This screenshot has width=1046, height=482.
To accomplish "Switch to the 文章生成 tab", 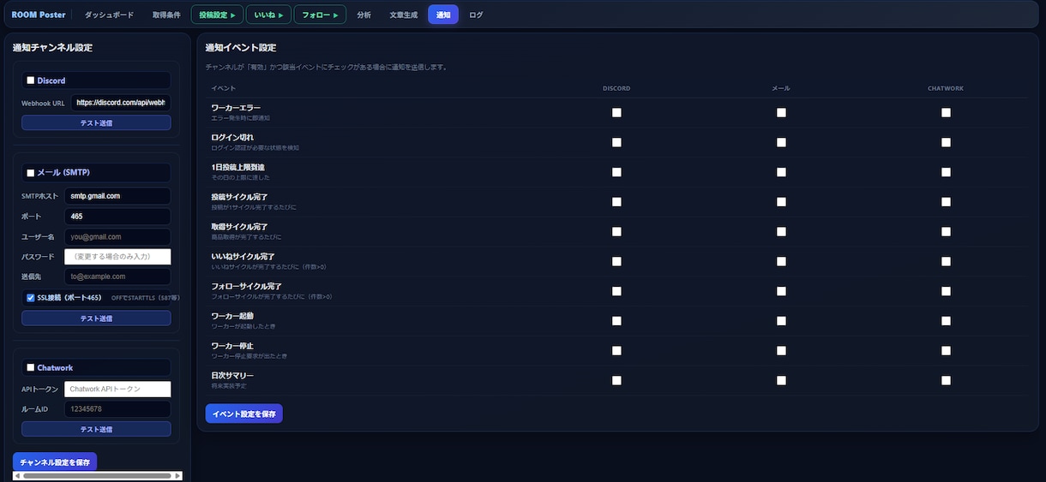I will tap(403, 15).
